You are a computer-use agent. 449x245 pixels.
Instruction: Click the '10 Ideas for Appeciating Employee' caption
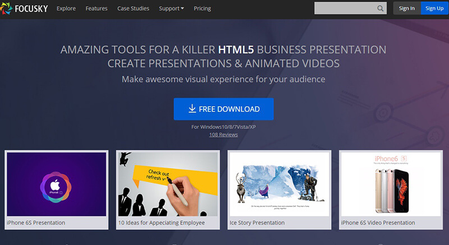click(162, 223)
